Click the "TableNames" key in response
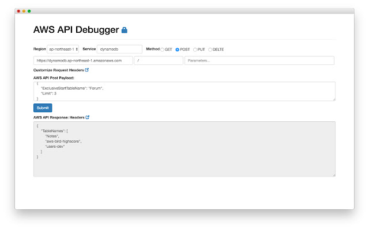369x230 pixels. click(x=52, y=131)
